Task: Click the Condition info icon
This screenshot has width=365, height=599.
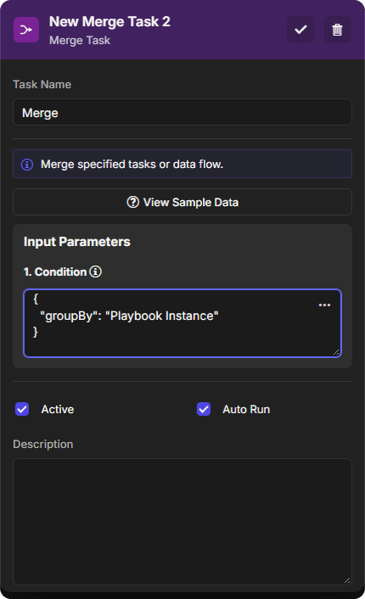Action: coord(96,272)
